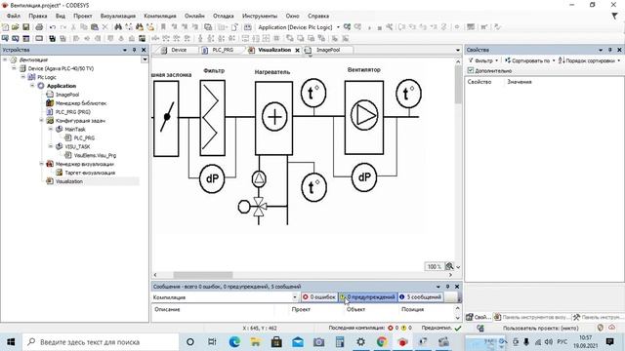This screenshot has height=351, width=625.
Task: Select the Visualization Manager node
Action: 85,164
